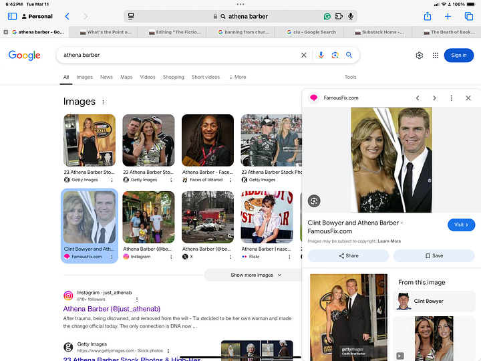Click into the Google search box
This screenshot has height=361, width=481.
178,55
